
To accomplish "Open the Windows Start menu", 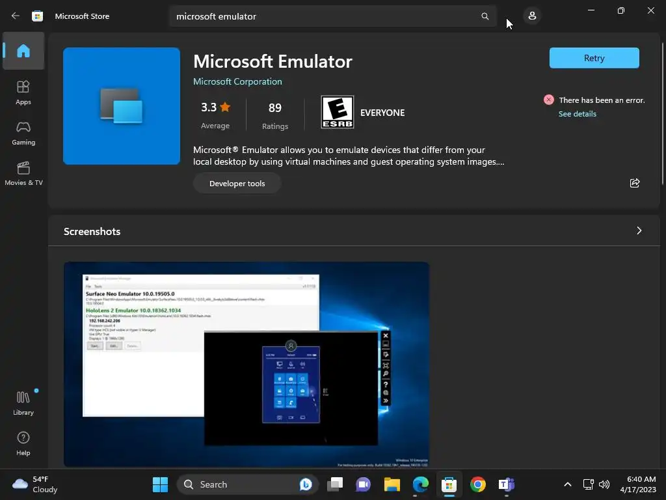I will [x=160, y=484].
